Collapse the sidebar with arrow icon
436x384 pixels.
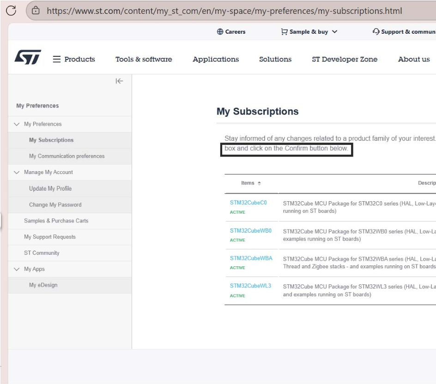tap(119, 81)
